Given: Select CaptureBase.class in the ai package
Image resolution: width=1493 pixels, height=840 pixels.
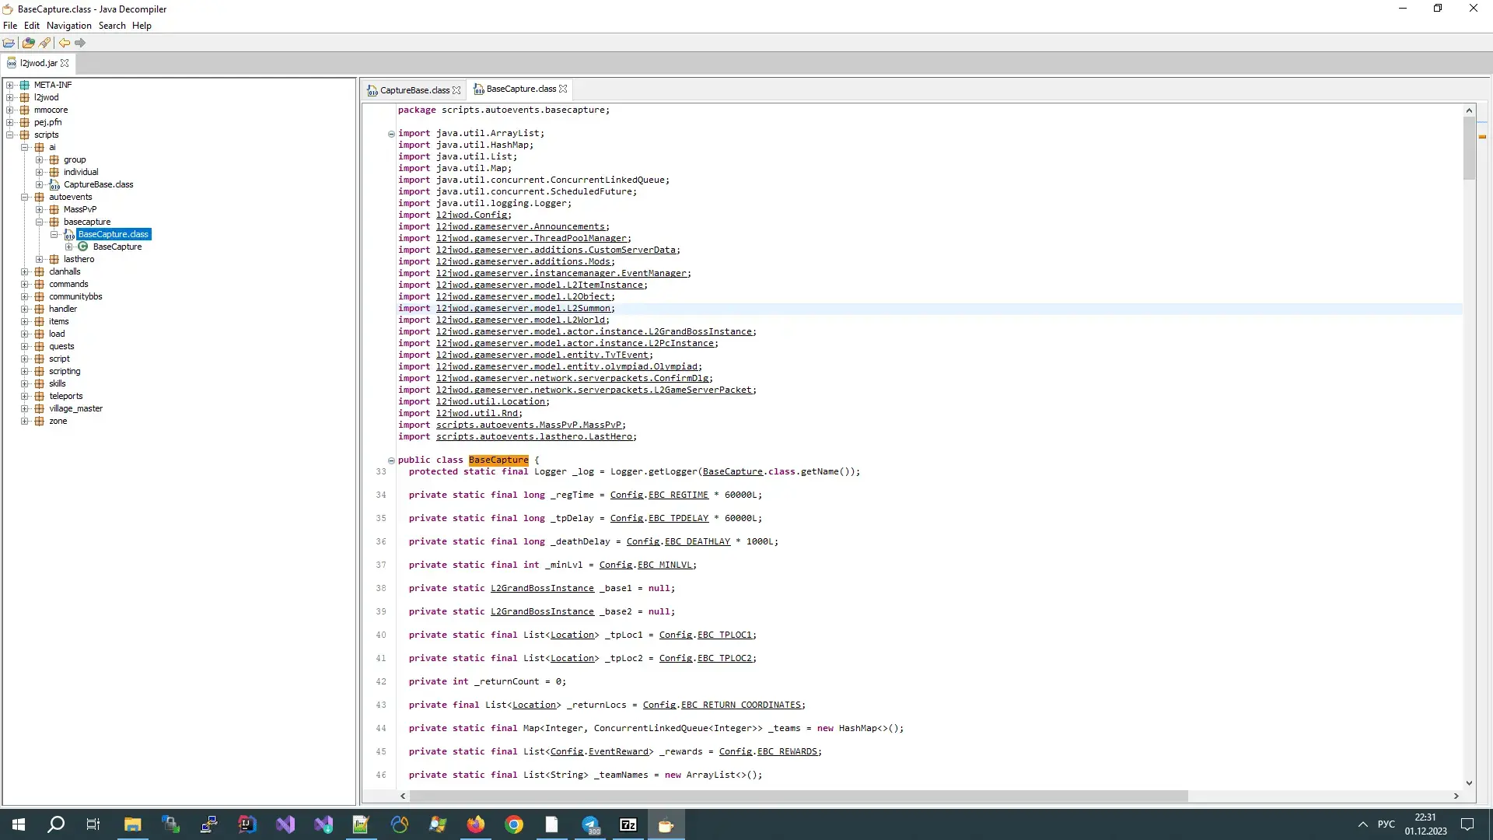Looking at the screenshot, I should (99, 184).
